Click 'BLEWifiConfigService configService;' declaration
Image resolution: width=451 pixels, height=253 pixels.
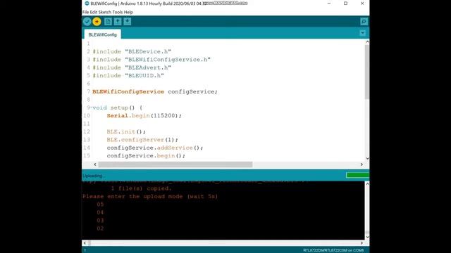point(155,92)
